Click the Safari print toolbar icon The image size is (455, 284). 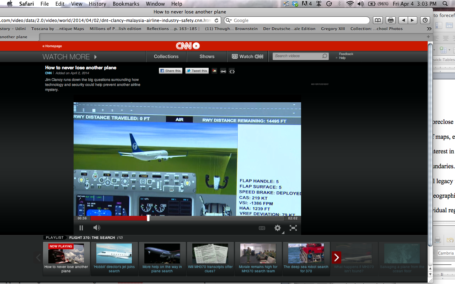coord(391,21)
